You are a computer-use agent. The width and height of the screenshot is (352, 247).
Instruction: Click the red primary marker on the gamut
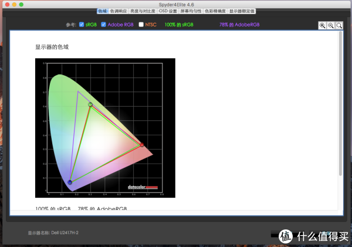141,144
